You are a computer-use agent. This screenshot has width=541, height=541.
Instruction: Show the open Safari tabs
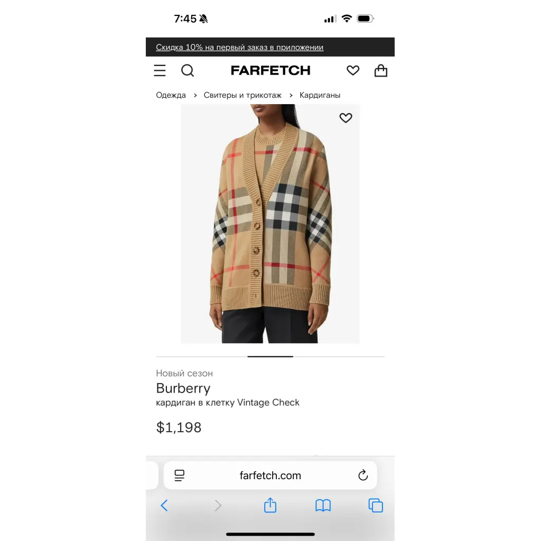tap(376, 506)
